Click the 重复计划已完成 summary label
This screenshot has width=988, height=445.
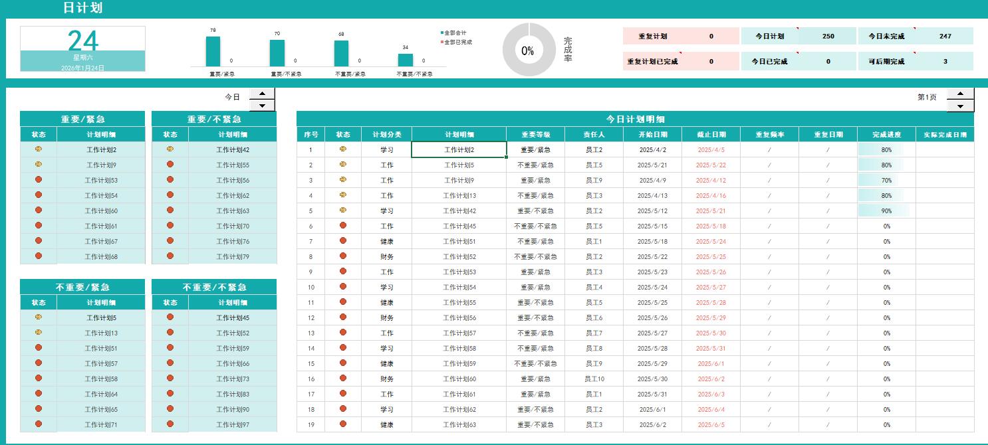pos(652,62)
